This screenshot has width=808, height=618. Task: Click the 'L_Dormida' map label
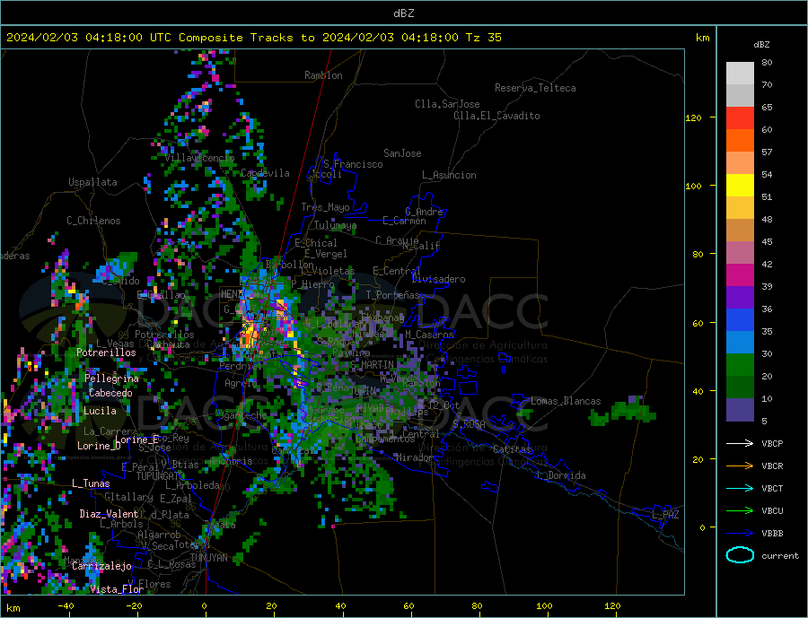[x=562, y=475]
